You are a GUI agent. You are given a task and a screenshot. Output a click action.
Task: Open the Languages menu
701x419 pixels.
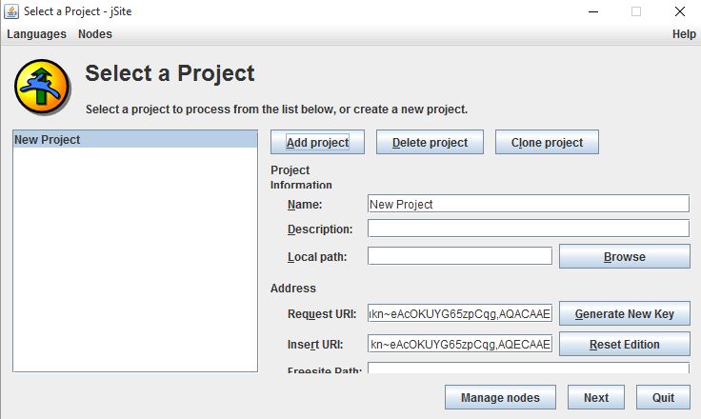tap(36, 34)
